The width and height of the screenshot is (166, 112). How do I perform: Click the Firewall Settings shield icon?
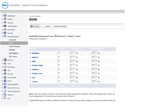(5, 36)
